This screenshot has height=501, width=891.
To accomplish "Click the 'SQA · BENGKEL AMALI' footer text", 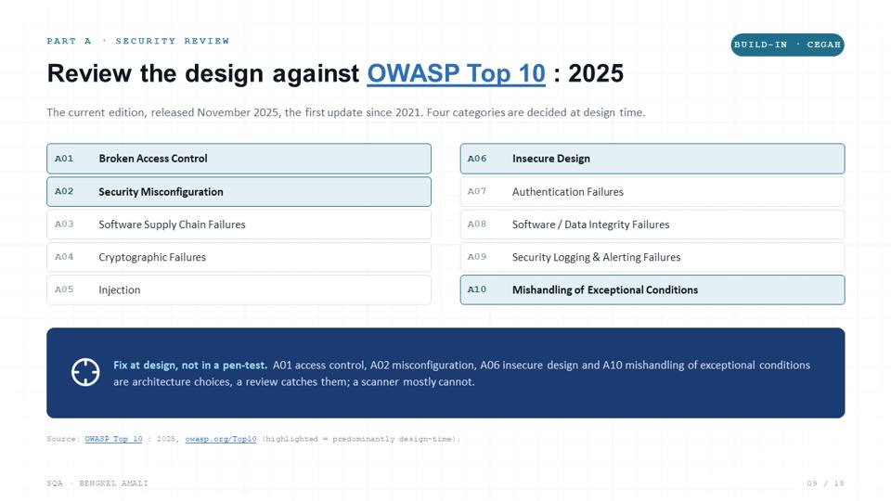I will point(97,483).
